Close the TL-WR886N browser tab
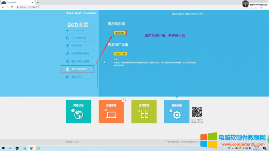Screen dimensions: 269x151 (x=32, y=2)
